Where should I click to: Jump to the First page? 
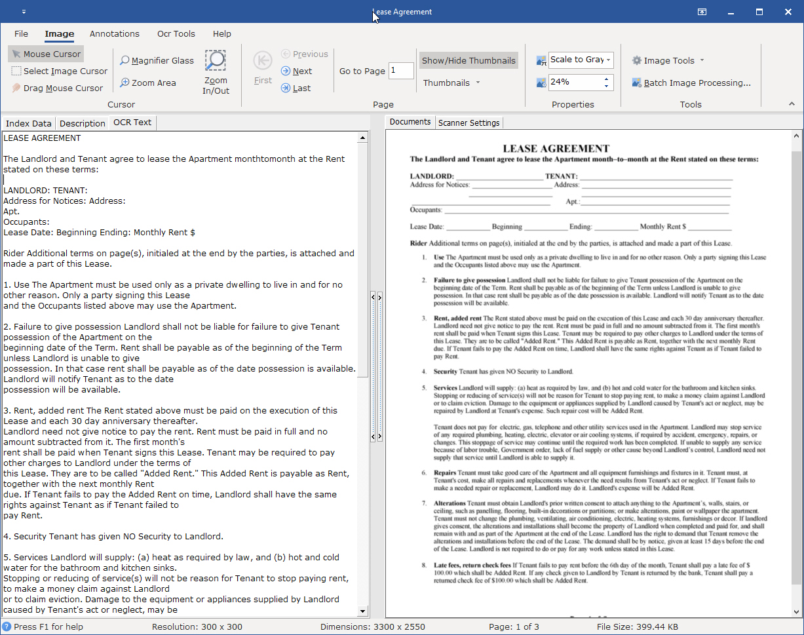point(262,69)
